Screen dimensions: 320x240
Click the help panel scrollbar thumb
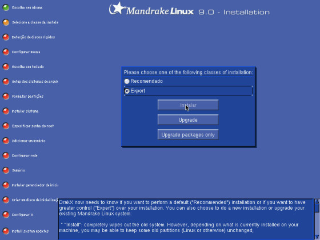click(x=317, y=208)
